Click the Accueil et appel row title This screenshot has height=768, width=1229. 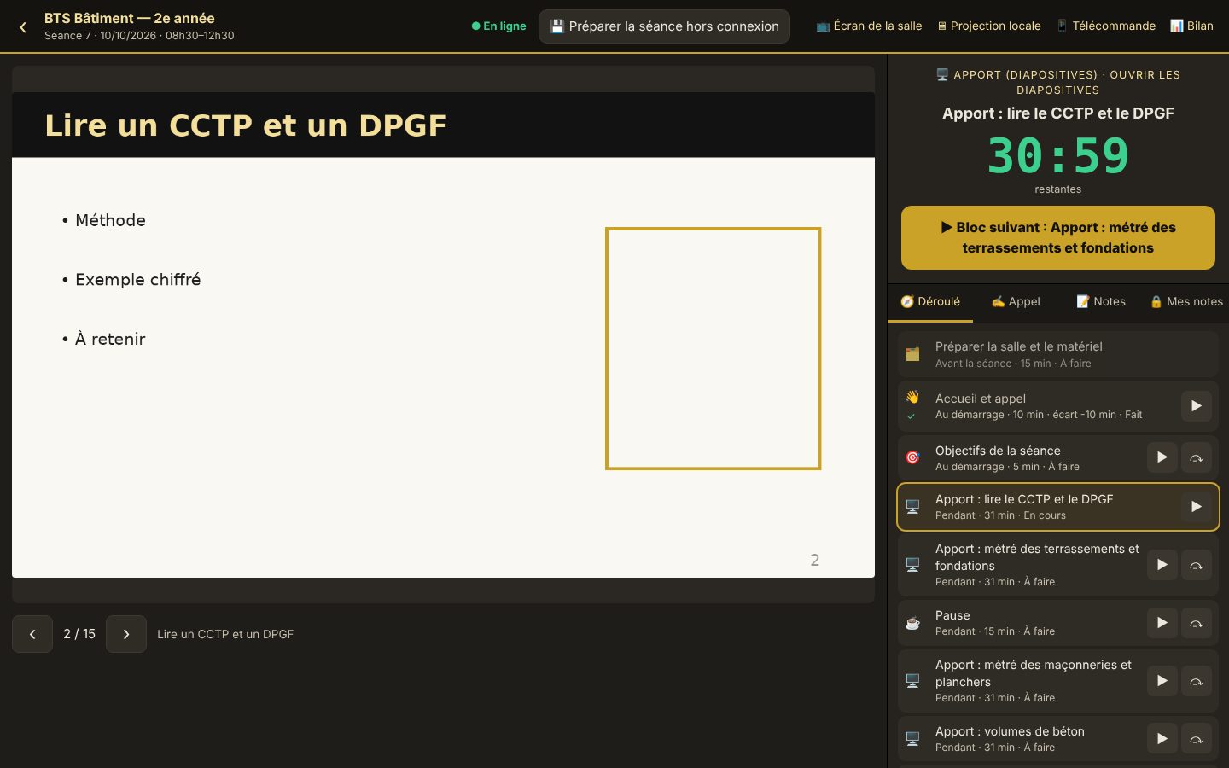981,399
